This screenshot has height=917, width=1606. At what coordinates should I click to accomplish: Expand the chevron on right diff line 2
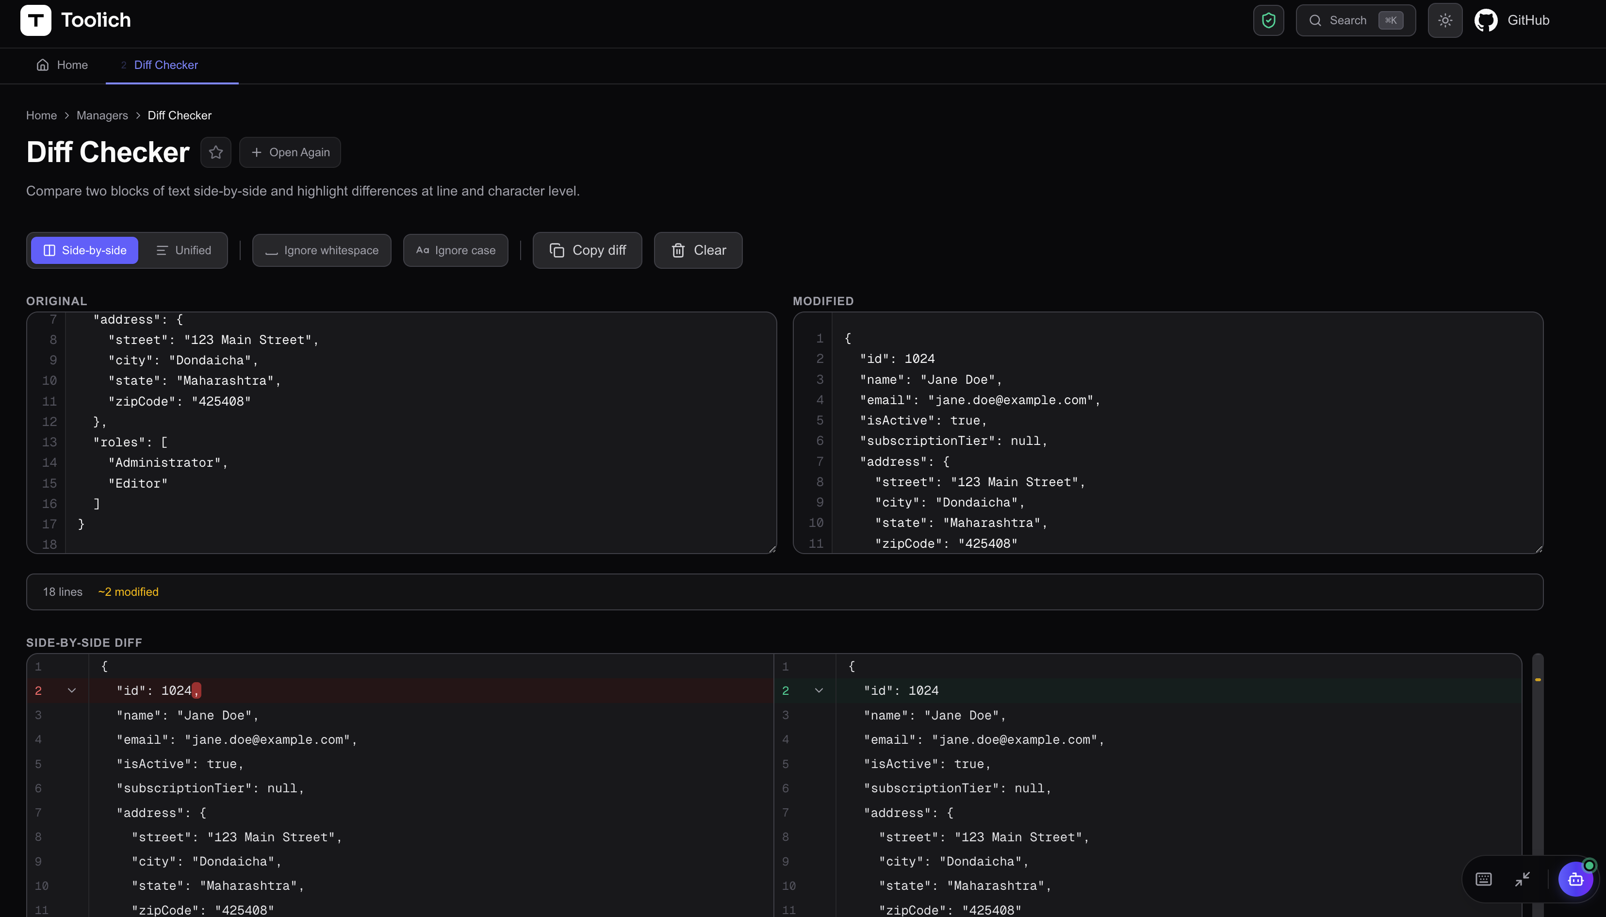tap(819, 690)
